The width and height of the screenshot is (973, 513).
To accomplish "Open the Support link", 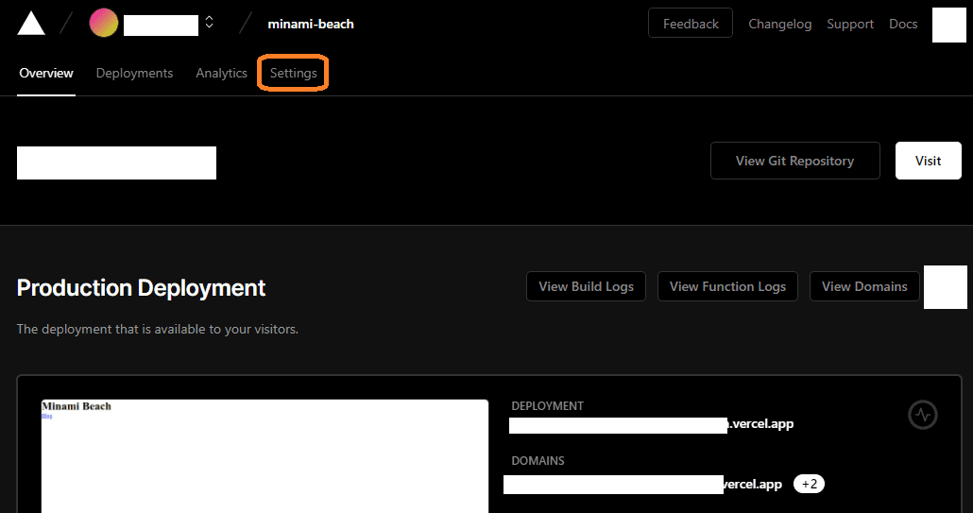I will (x=850, y=24).
